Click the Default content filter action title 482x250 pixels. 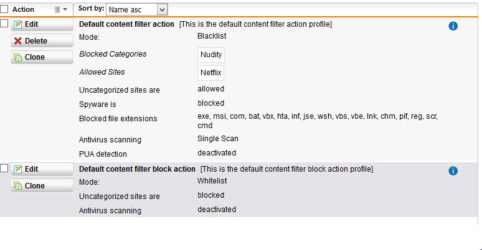pyautogui.click(x=126, y=24)
